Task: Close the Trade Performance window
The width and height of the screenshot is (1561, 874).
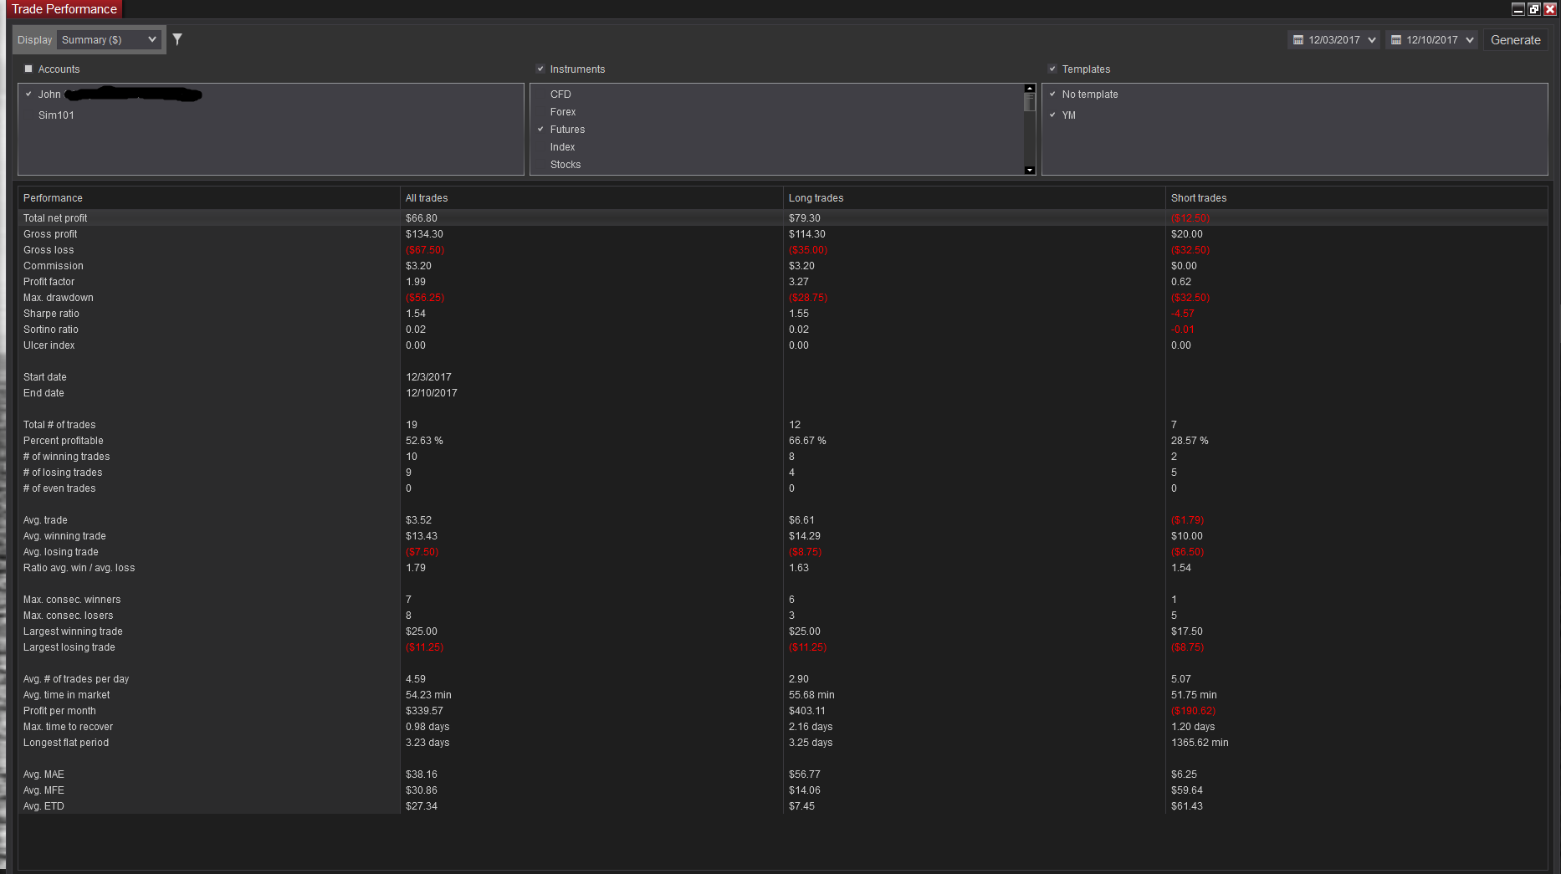Action: (1550, 9)
